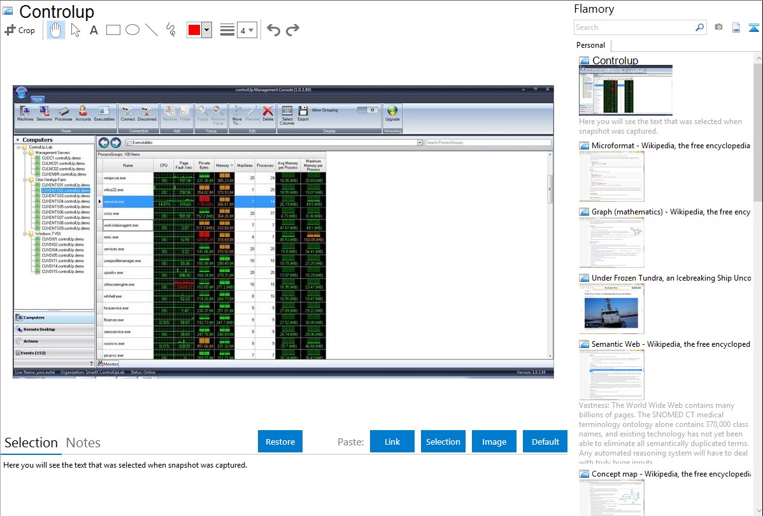763x516 pixels.
Task: Undo the last annotation
Action: [x=273, y=30]
